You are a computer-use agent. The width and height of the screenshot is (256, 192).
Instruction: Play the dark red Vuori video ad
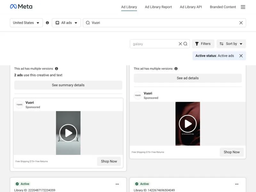click(x=188, y=124)
